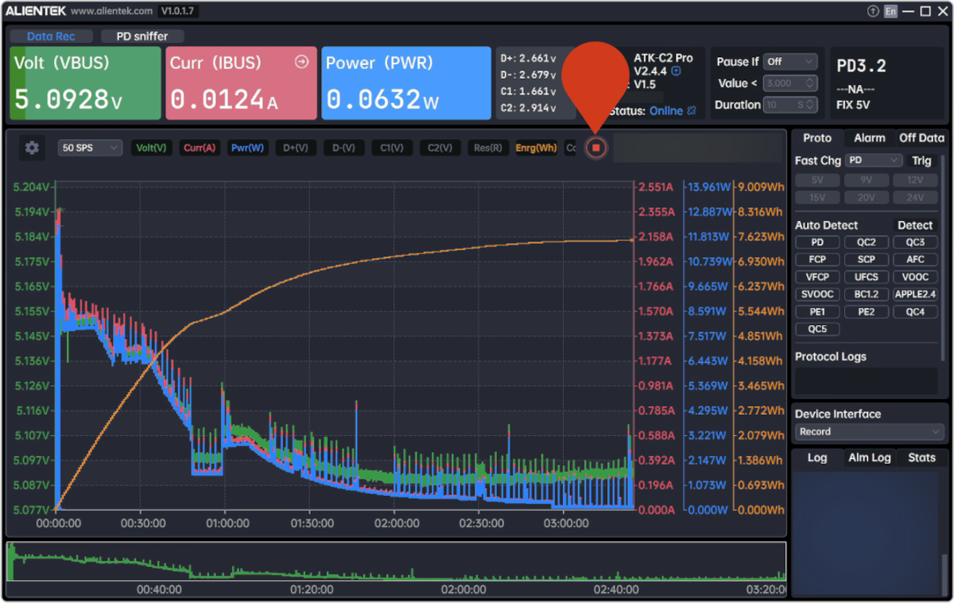Toggle the Curr(A) chart series
The image size is (954, 603).
tap(199, 148)
